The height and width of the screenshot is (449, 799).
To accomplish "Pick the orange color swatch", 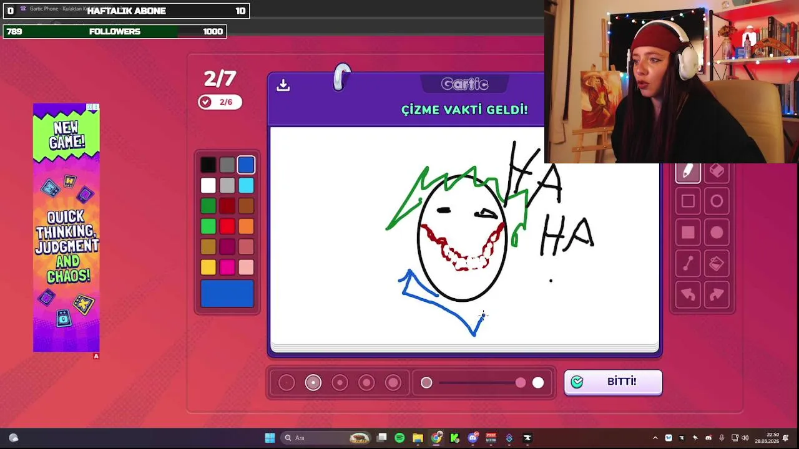I will (x=246, y=226).
